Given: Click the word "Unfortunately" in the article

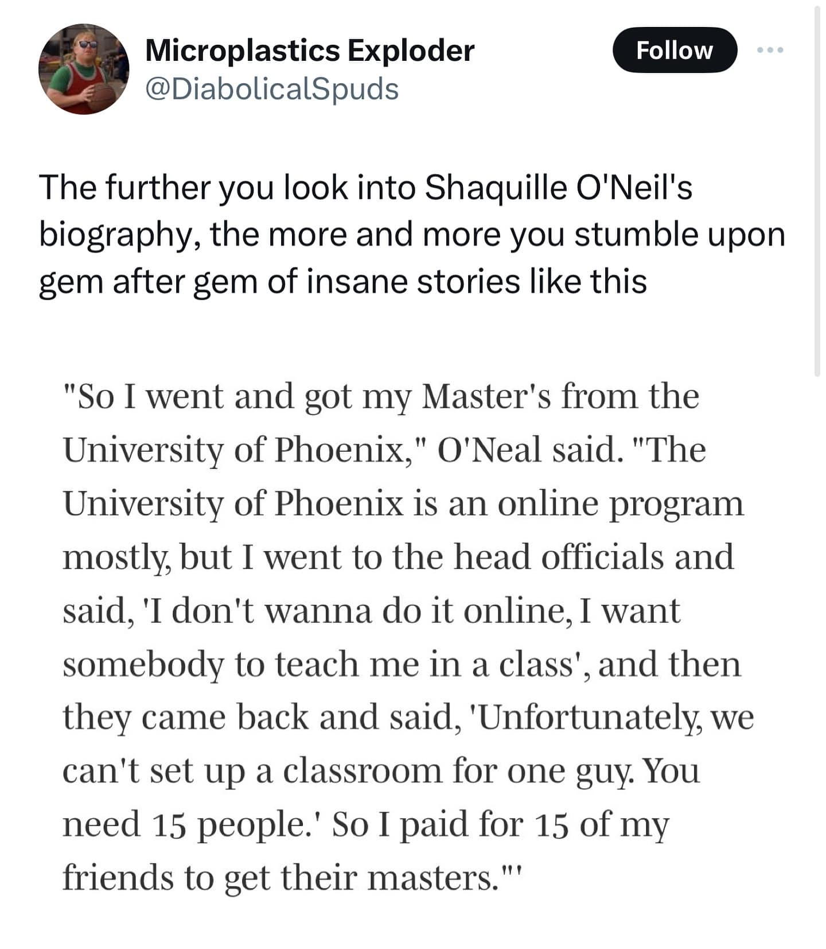Looking at the screenshot, I should point(588,718).
